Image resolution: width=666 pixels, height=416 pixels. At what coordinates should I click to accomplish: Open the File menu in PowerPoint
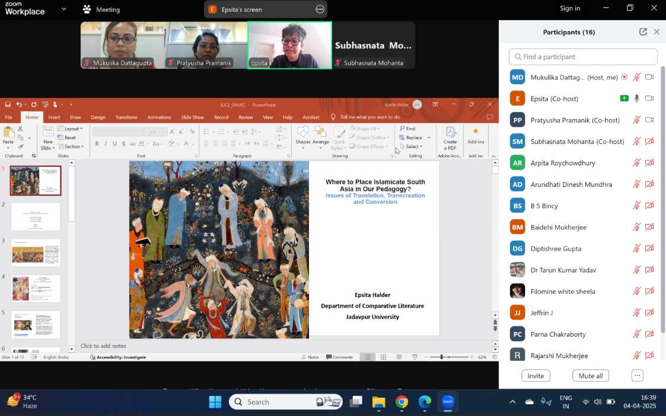8,117
